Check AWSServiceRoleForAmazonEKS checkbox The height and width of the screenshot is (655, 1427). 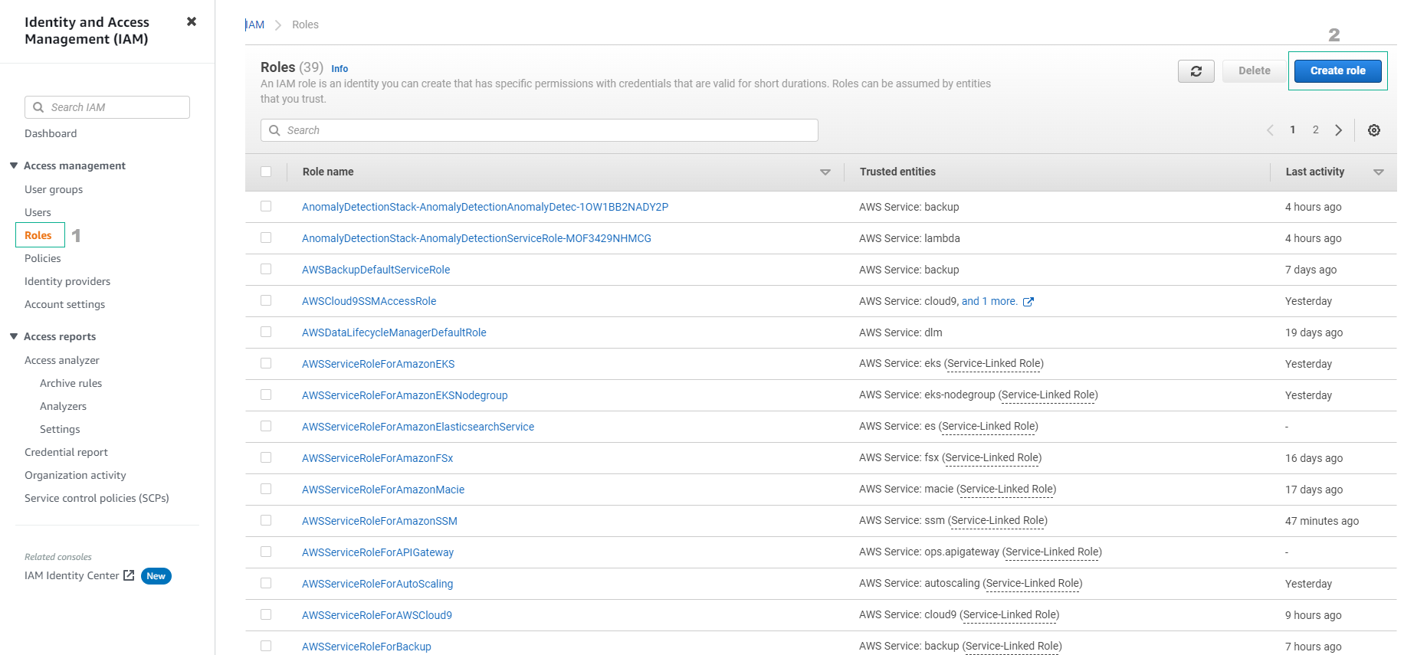coord(266,363)
